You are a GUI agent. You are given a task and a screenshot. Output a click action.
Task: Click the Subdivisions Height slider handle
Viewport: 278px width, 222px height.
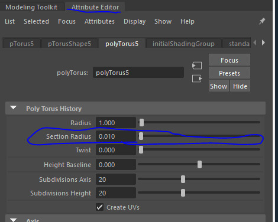point(183,193)
